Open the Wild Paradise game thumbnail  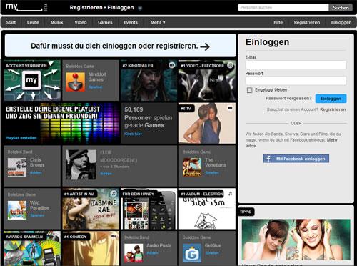click(x=17, y=210)
